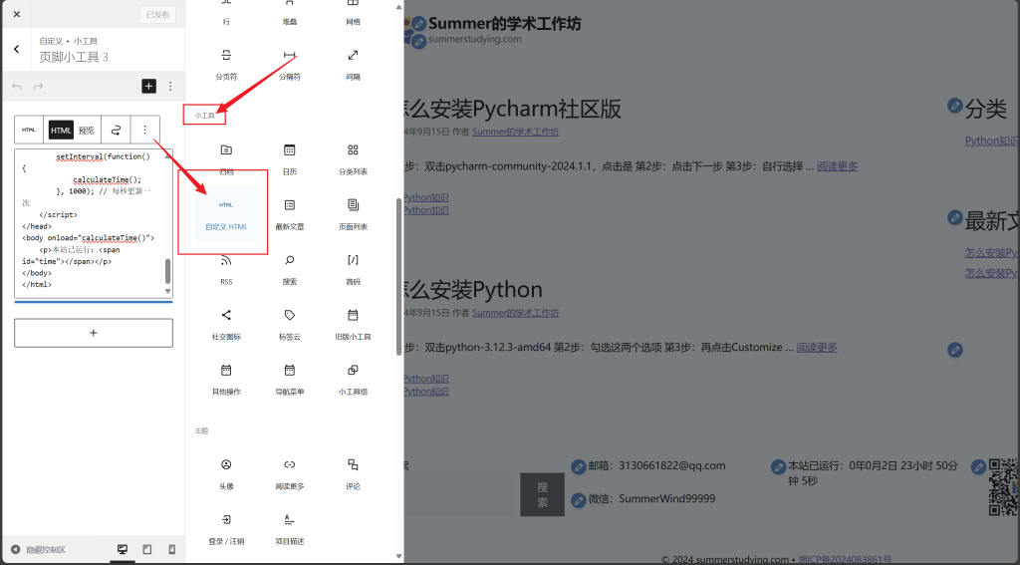Click the 湘ICP备2024083861号 footer link

pos(845,559)
